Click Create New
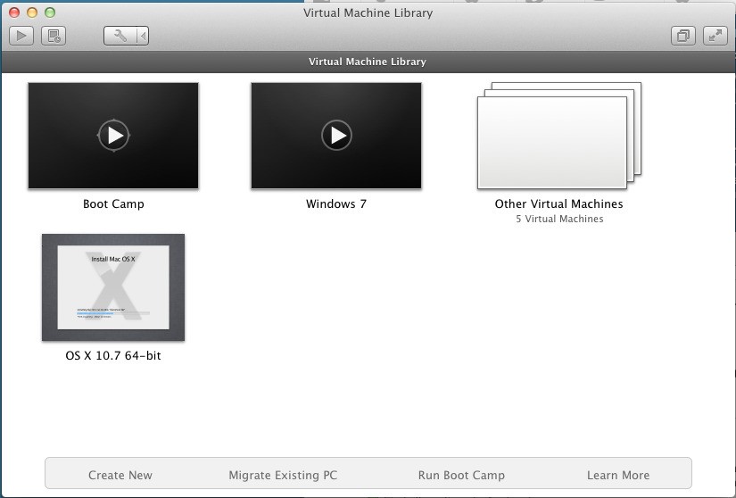This screenshot has height=498, width=736. [120, 475]
